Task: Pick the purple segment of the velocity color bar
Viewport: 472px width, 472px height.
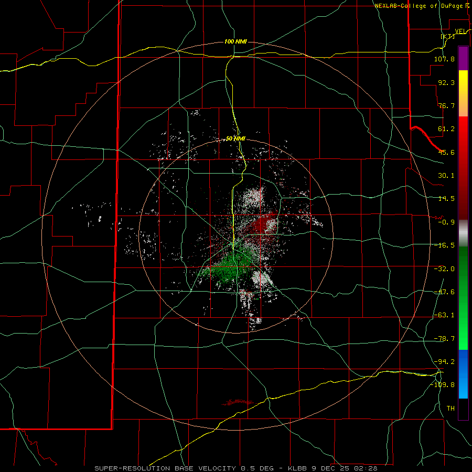Action: [x=463, y=59]
